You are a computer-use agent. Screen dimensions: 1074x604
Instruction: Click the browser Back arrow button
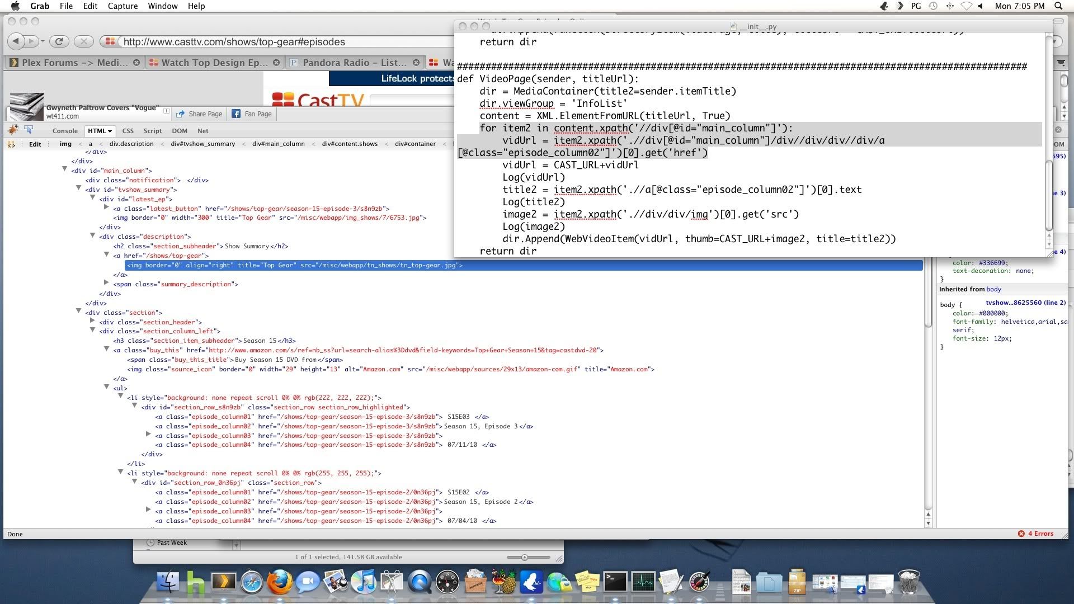16,41
